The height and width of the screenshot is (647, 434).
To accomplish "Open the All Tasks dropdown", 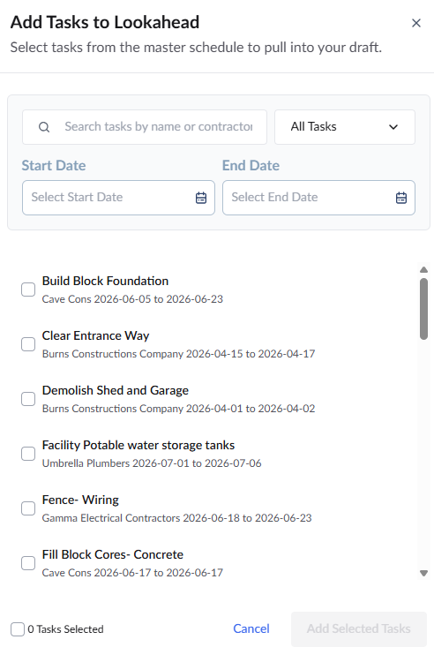I will click(x=345, y=127).
